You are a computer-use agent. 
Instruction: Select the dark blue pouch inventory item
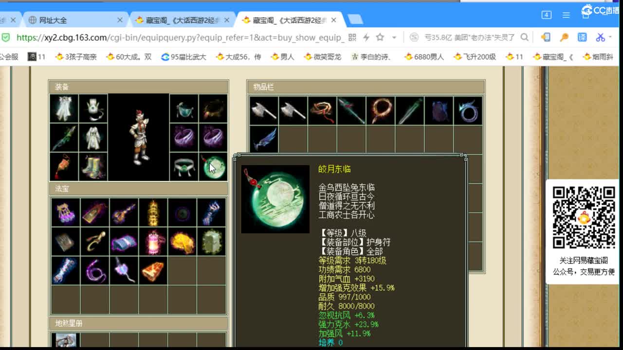point(439,110)
